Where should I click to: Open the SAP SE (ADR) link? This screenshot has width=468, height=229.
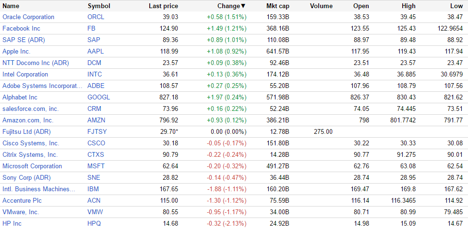[x=24, y=40]
